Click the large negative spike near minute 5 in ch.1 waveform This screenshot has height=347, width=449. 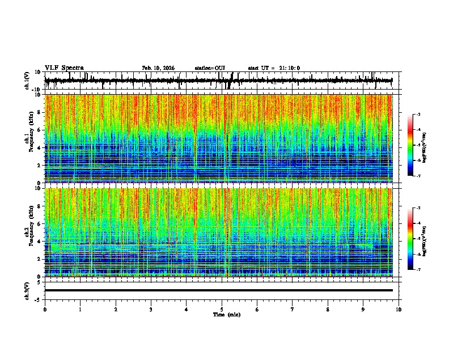pyautogui.click(x=229, y=85)
